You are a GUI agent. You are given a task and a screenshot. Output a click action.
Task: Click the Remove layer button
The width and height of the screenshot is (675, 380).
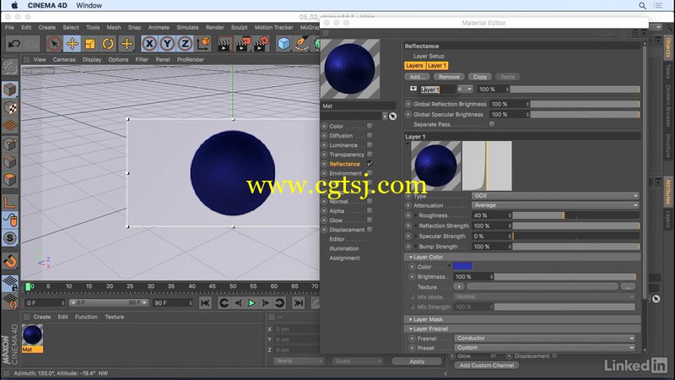tap(449, 77)
